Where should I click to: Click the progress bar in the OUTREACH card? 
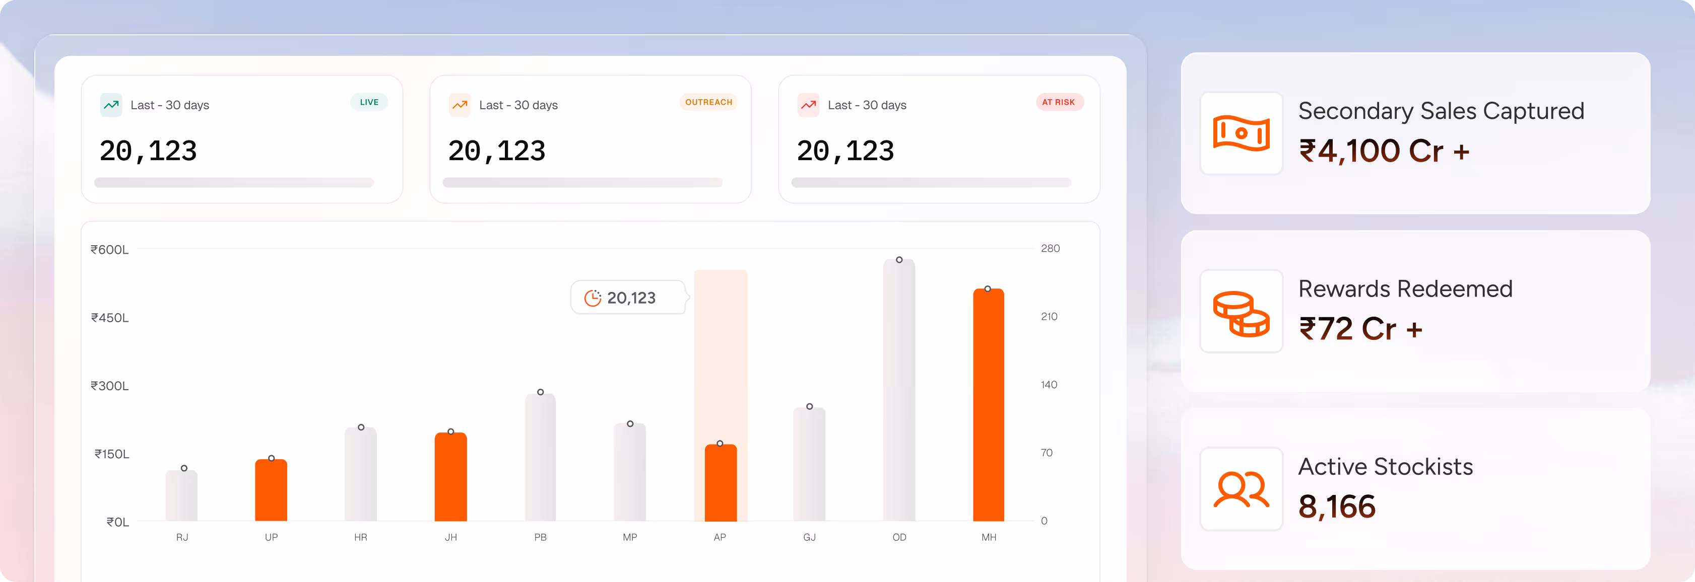pos(583,182)
